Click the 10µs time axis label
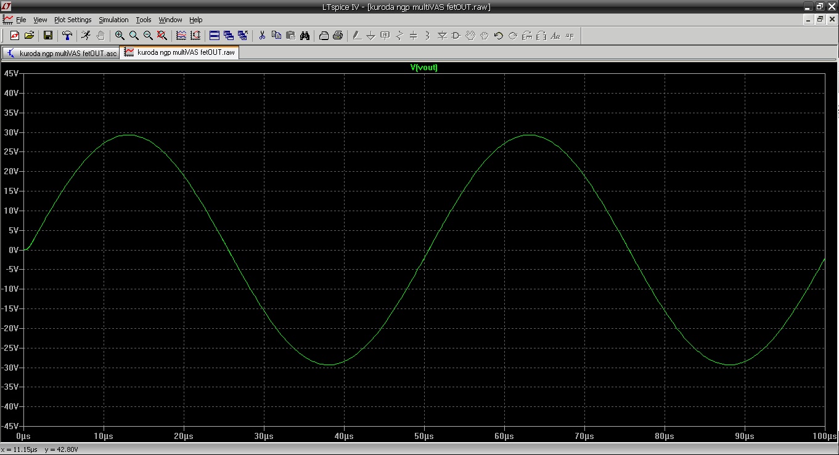This screenshot has width=839, height=455. 104,436
